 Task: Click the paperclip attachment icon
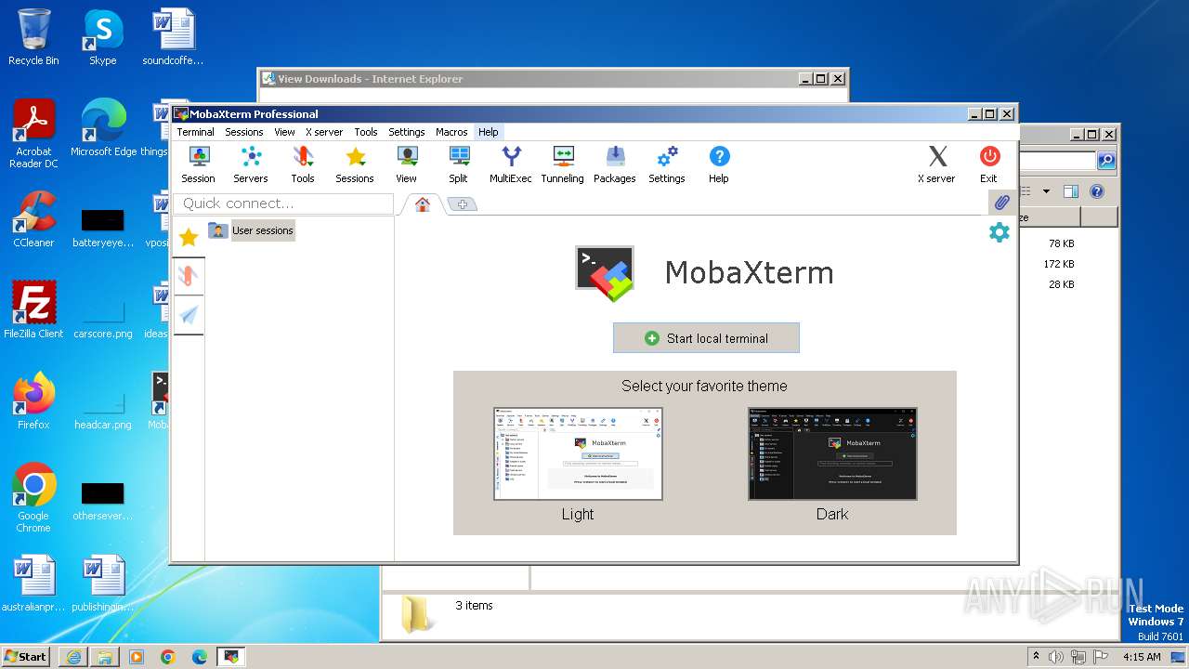[x=1001, y=203]
